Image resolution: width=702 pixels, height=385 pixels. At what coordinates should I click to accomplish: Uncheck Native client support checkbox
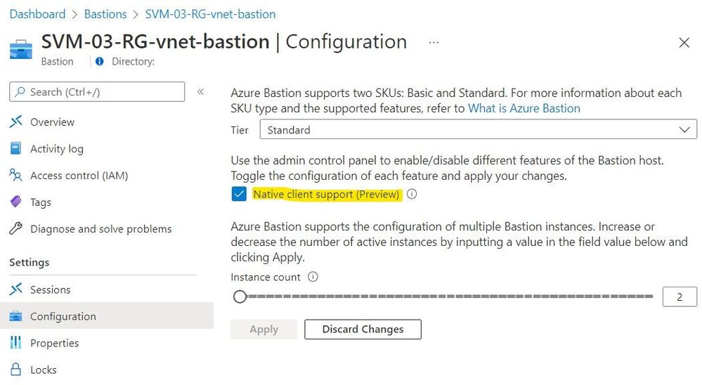coord(239,195)
